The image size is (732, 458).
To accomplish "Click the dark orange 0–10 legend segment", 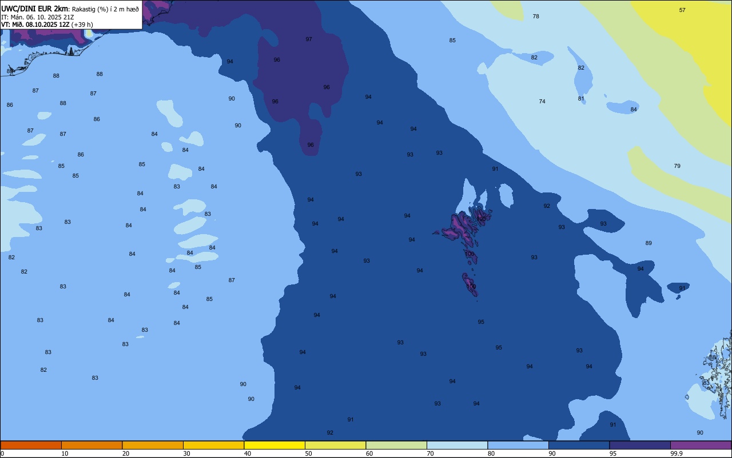I will click(31, 445).
